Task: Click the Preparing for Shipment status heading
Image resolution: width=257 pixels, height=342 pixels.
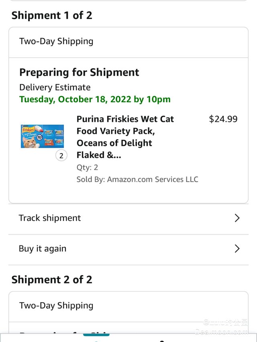Action: pos(79,73)
